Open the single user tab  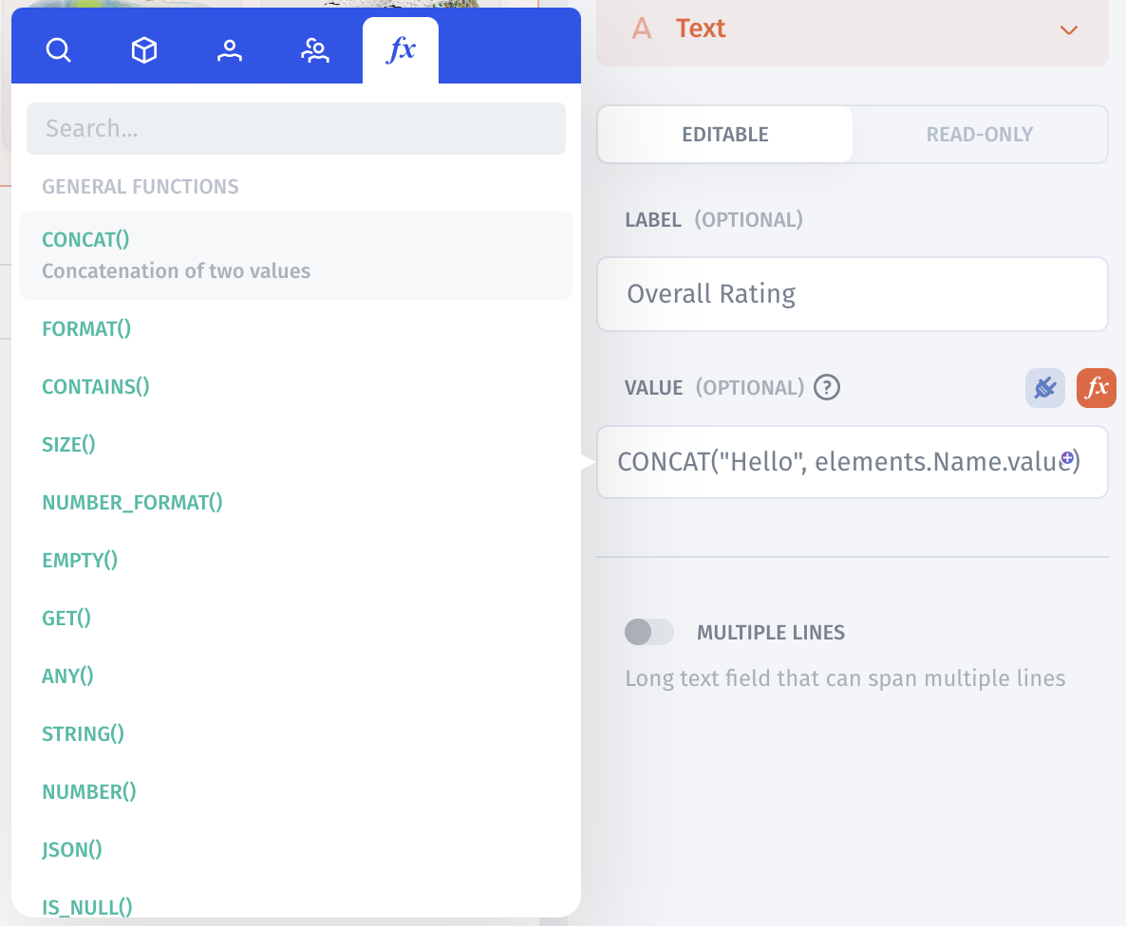click(x=229, y=50)
